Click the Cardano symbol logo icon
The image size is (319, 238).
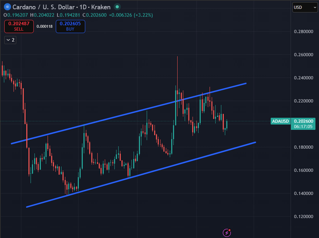click(8, 7)
